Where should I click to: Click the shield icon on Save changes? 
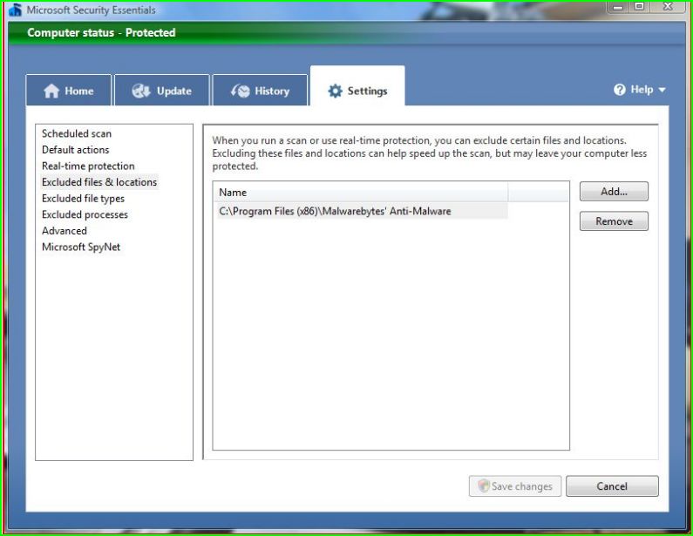tap(484, 485)
